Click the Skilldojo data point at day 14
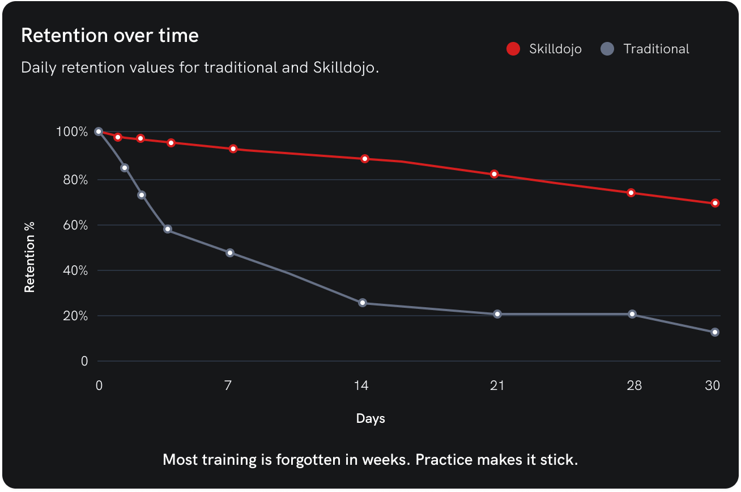741x492 pixels. 365,159
